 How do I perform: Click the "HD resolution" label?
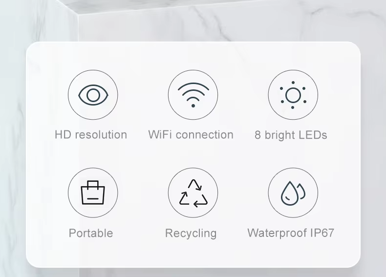91,135
